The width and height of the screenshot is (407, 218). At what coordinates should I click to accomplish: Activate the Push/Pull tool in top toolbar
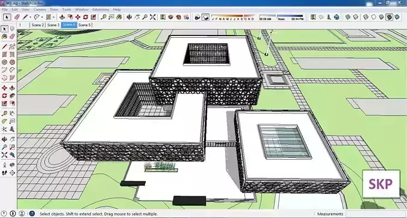pos(62,17)
